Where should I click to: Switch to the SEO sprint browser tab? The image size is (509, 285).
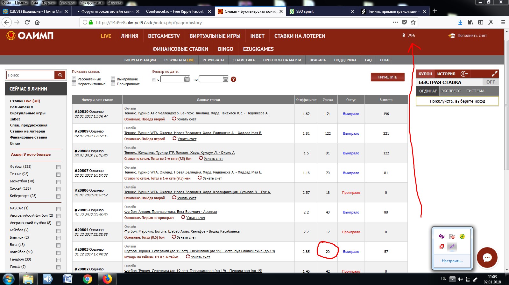pos(322,11)
